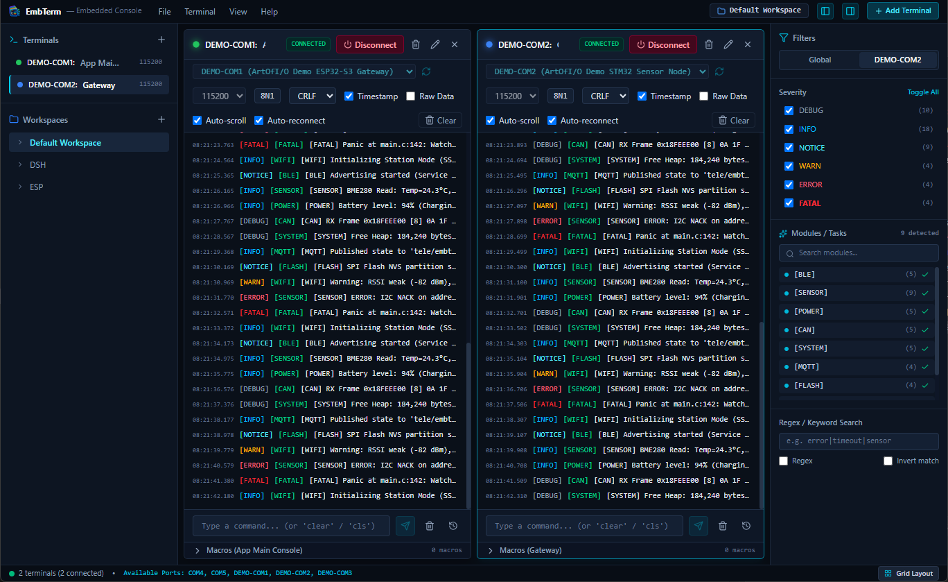
Task: Refresh port list in DEMO-COM2 panel
Action: click(x=719, y=71)
